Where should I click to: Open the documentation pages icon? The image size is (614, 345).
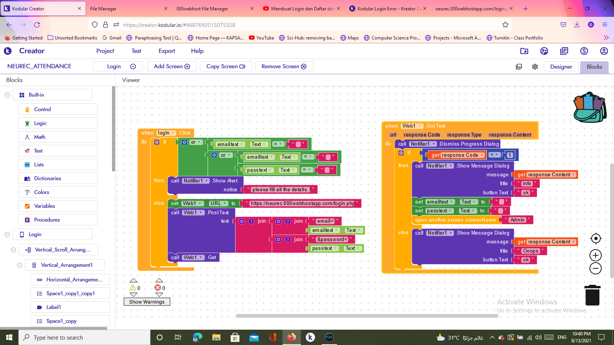click(x=564, y=51)
